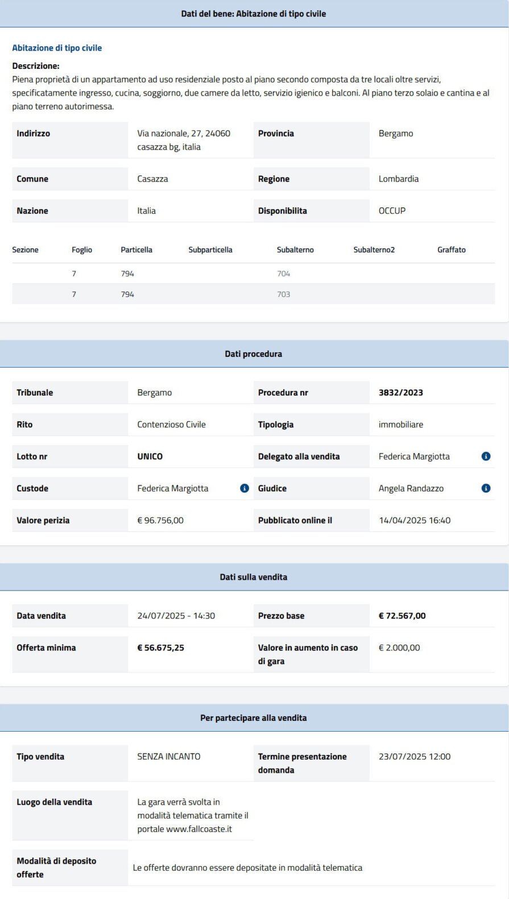The image size is (509, 899).
Task: Collapse the 'Dati sulla vendita' section header
Action: [x=254, y=577]
